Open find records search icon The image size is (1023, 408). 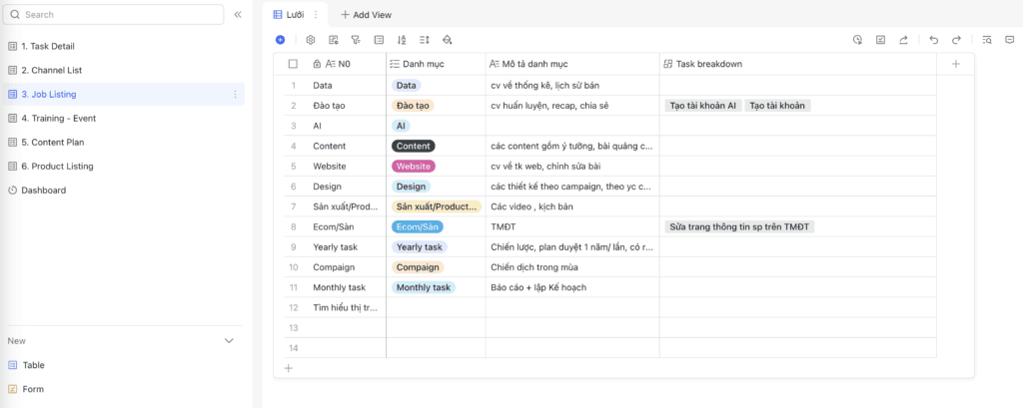(x=986, y=40)
